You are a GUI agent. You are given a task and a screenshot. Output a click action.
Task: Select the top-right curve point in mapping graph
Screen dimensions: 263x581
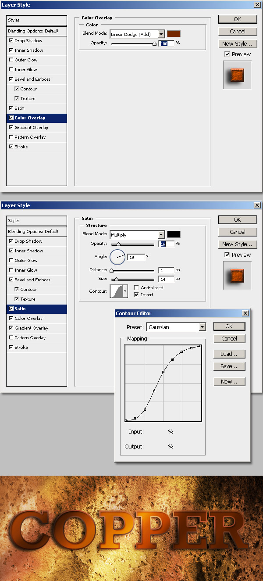coord(200,346)
